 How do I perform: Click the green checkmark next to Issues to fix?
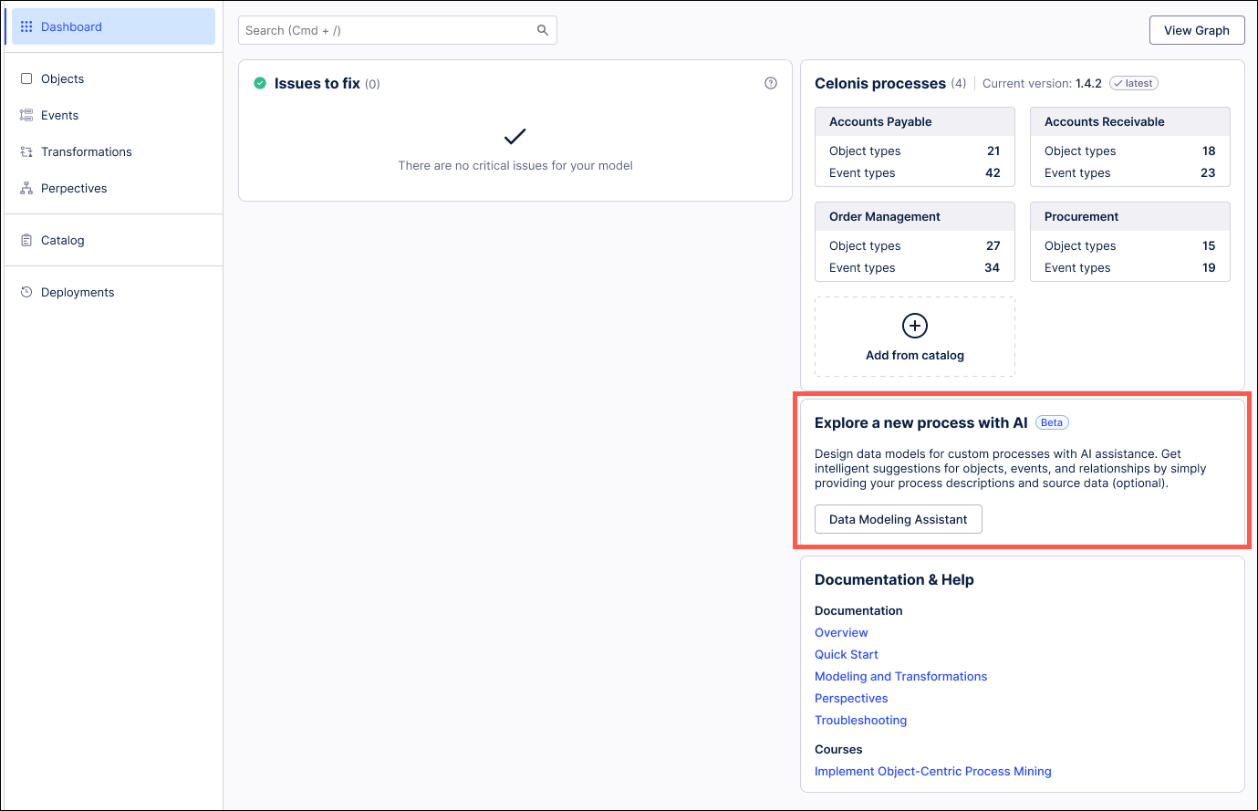[x=260, y=82]
